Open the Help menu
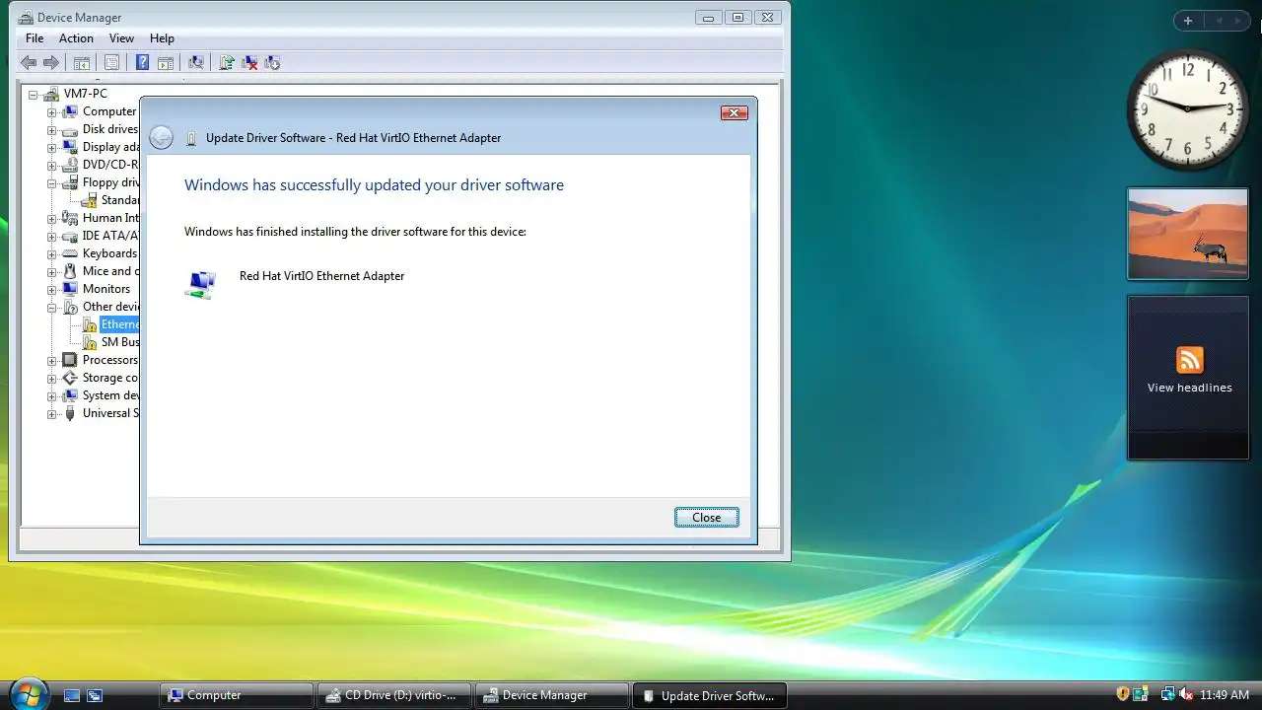Viewport: 1262px width, 710px height. tap(162, 38)
